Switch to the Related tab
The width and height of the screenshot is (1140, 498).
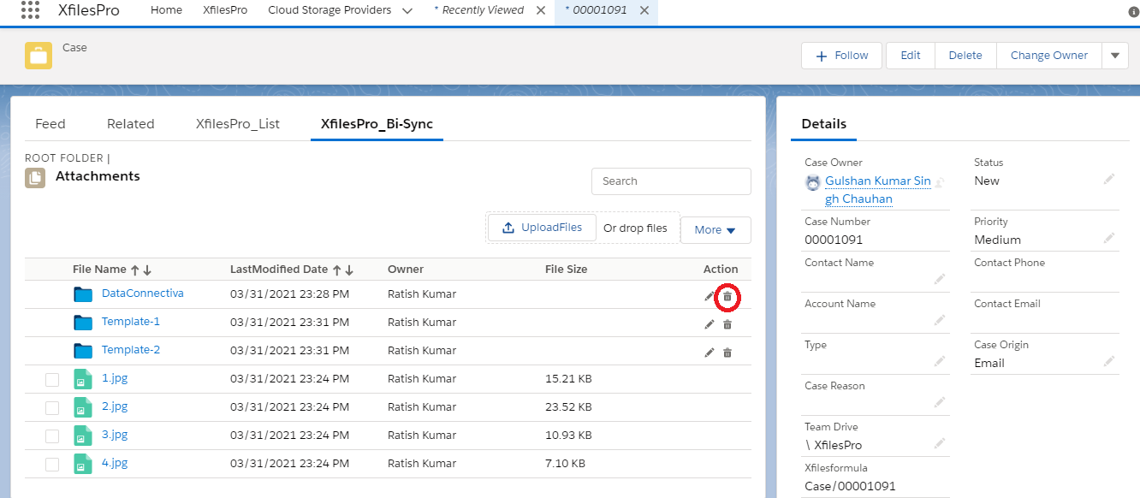pos(131,124)
